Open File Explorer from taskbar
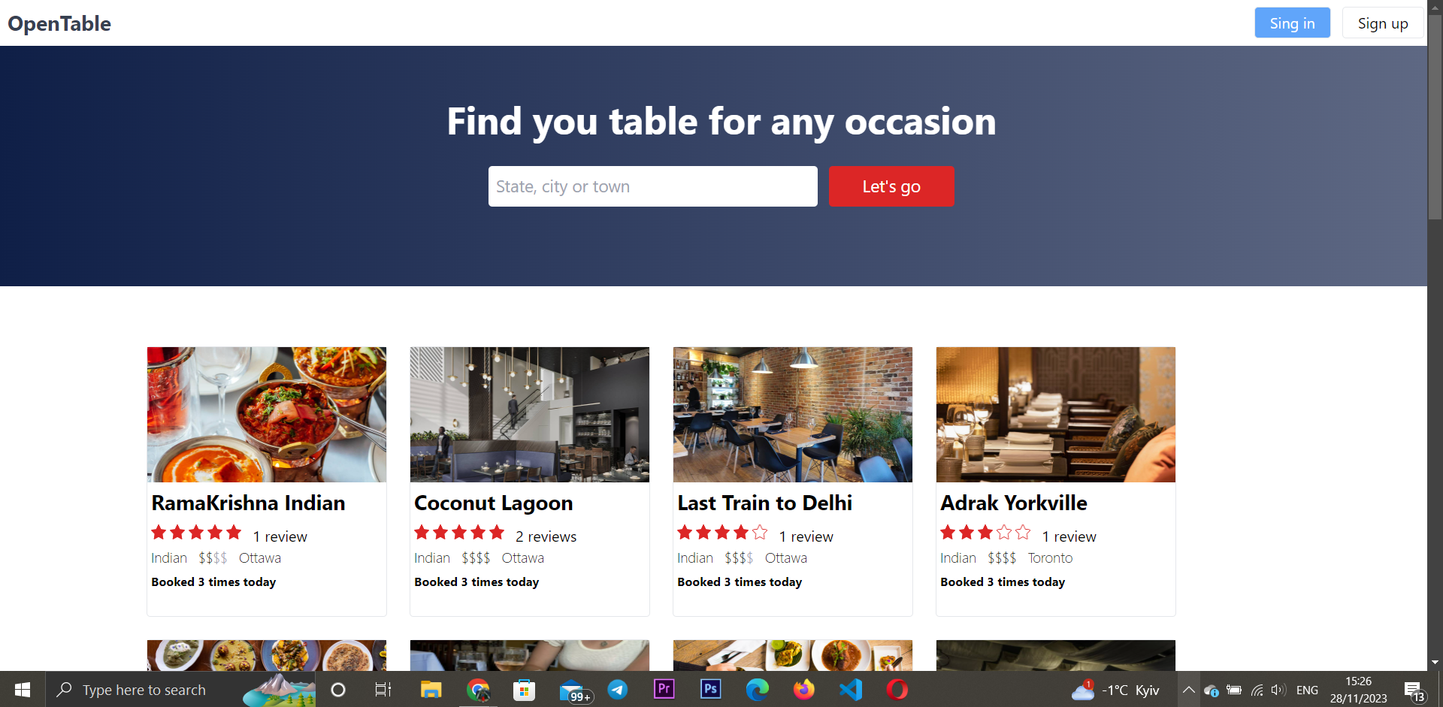 (x=431, y=689)
